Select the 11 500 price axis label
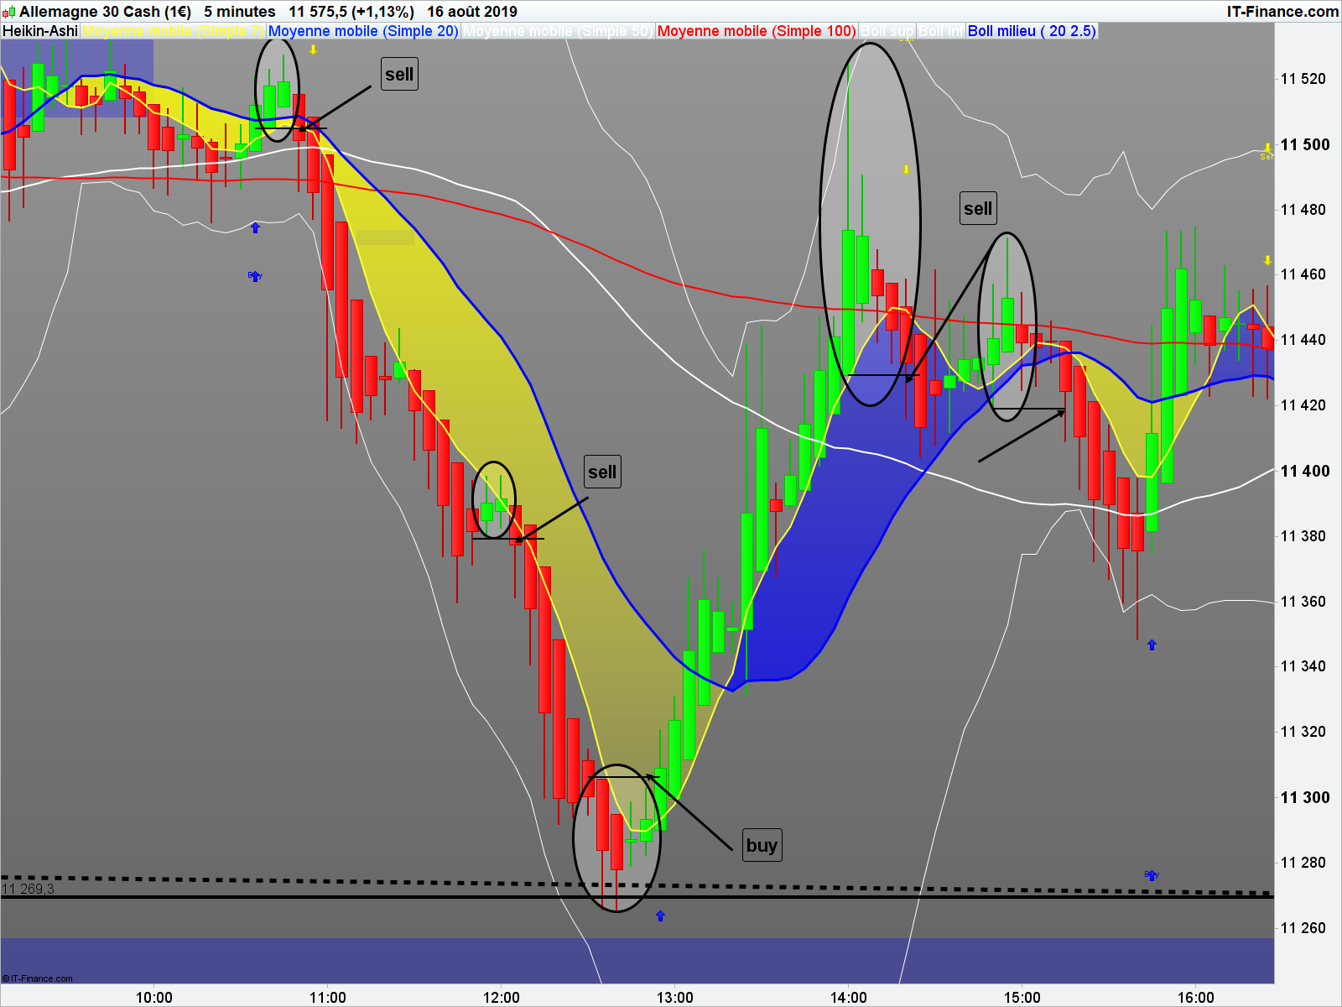This screenshot has height=1007, width=1342. [x=1305, y=144]
